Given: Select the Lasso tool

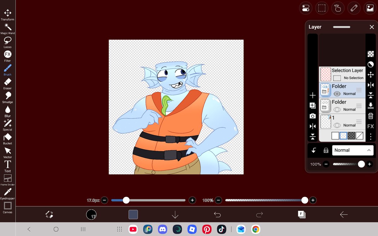Looking at the screenshot, I should coord(8,42).
